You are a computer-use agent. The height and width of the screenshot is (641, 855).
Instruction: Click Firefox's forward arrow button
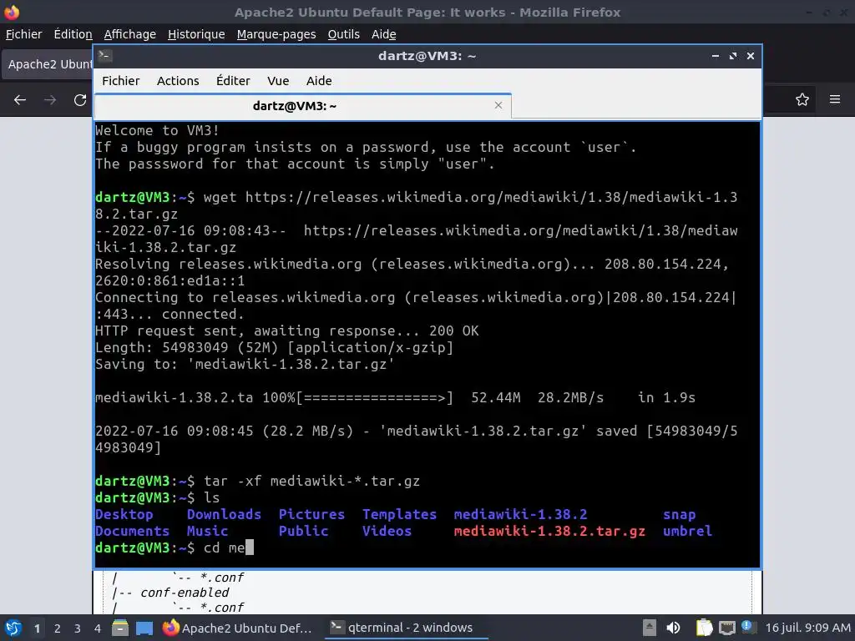tap(50, 100)
